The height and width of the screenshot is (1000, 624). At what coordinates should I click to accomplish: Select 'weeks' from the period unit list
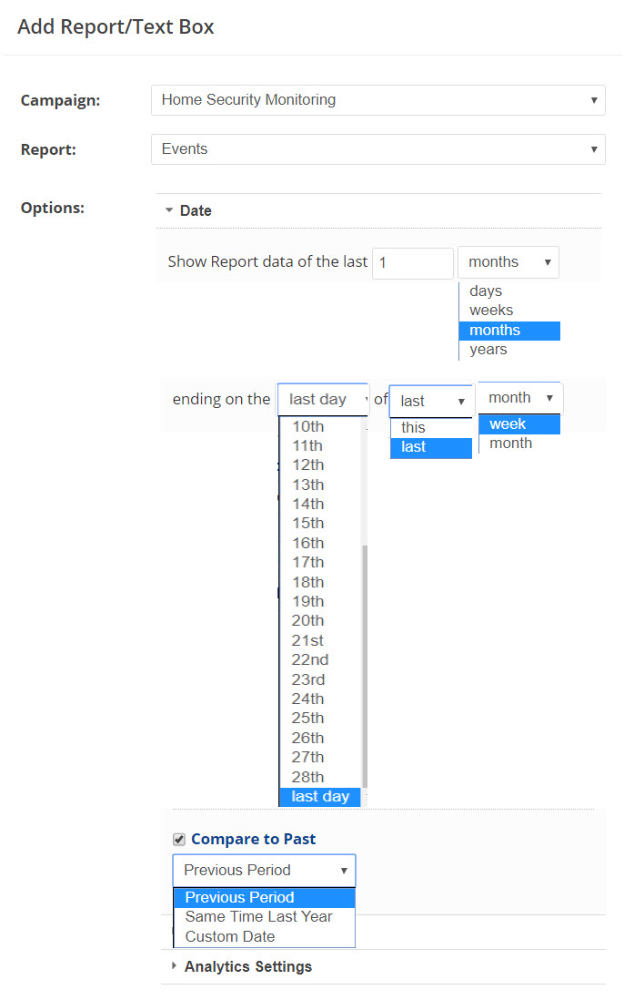click(x=491, y=311)
